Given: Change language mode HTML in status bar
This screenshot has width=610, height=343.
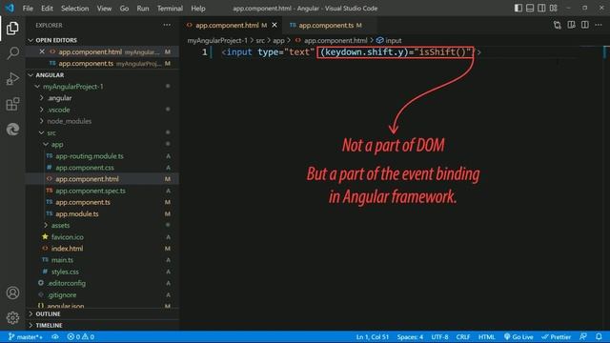Looking at the screenshot, I should (x=486, y=336).
